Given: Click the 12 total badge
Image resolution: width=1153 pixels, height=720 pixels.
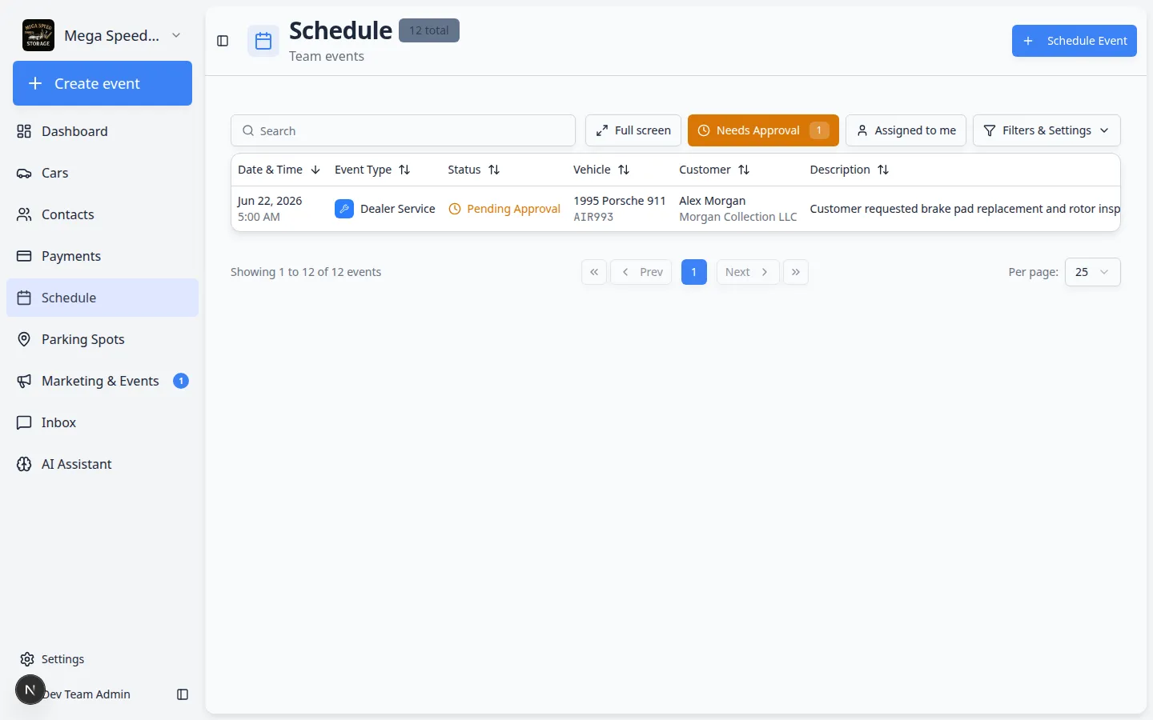Looking at the screenshot, I should pyautogui.click(x=429, y=30).
